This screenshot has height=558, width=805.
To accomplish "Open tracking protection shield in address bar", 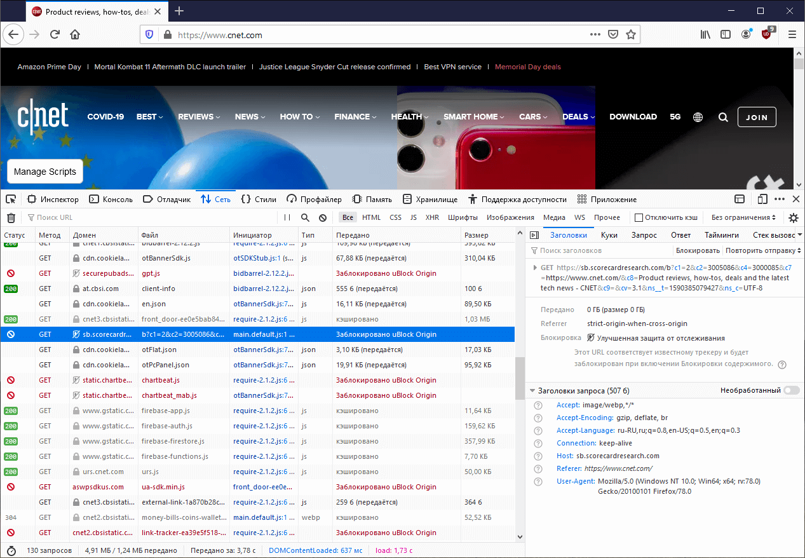I will [x=149, y=35].
